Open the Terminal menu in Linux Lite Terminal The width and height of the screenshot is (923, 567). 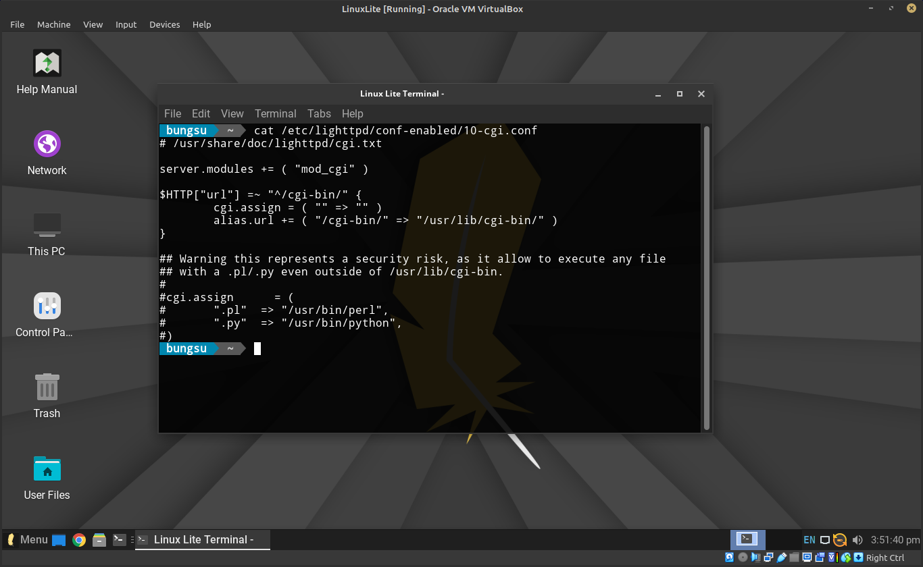click(x=275, y=113)
